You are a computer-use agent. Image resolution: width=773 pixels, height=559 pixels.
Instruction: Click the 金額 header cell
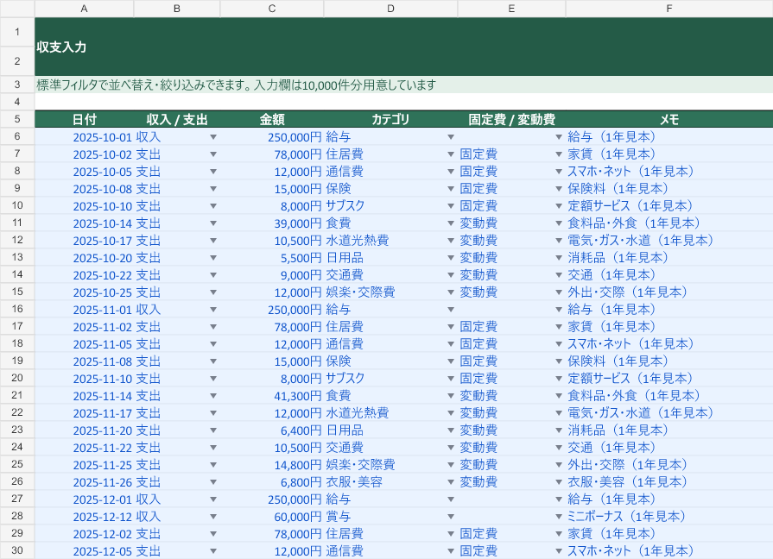(x=272, y=119)
